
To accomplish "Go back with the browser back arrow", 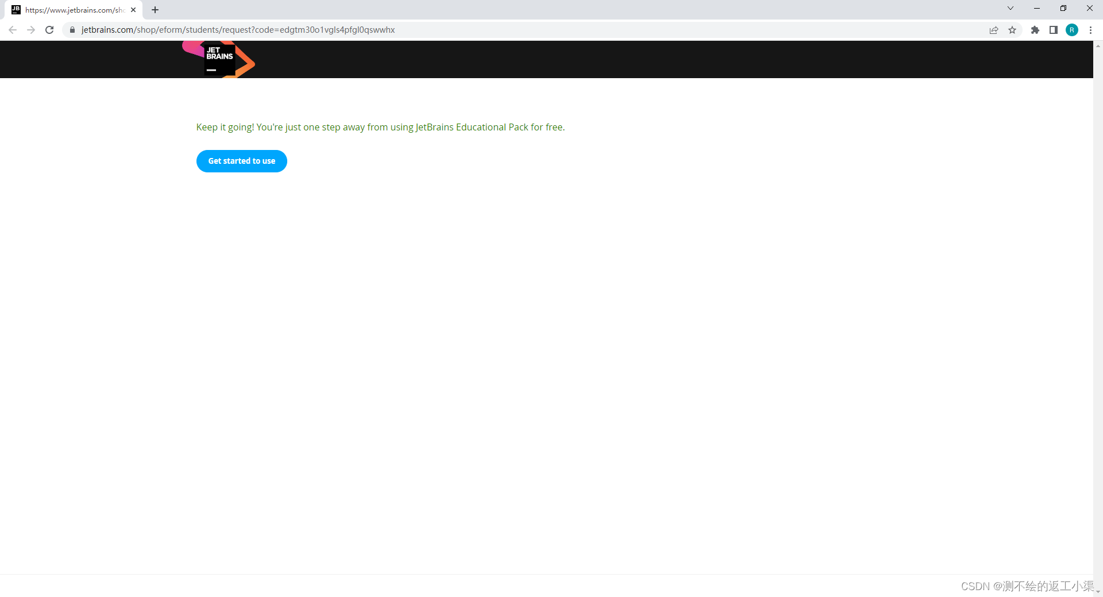I will (x=13, y=30).
